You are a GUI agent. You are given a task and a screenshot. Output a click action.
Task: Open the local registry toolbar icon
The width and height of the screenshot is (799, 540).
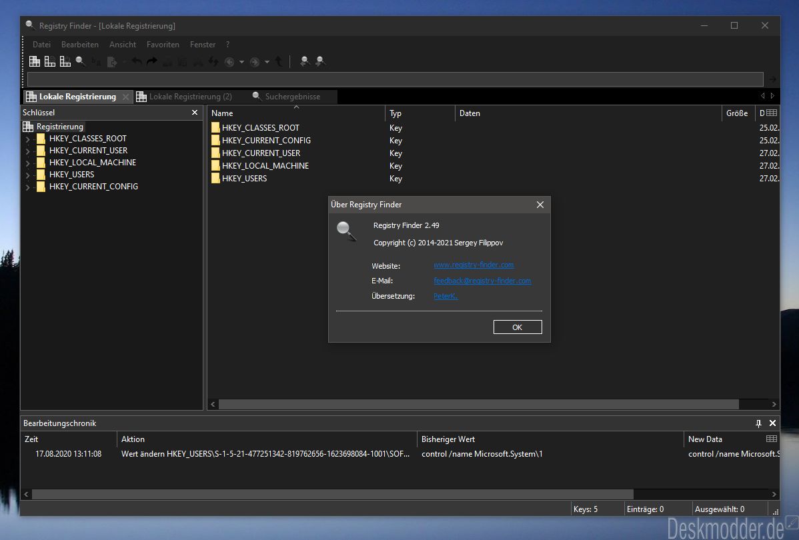point(35,61)
